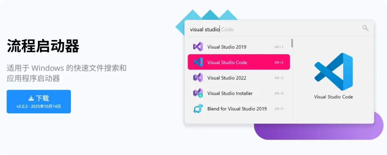Click the Visual Studio Code preview caption
The width and height of the screenshot is (387, 155).
tap(334, 97)
